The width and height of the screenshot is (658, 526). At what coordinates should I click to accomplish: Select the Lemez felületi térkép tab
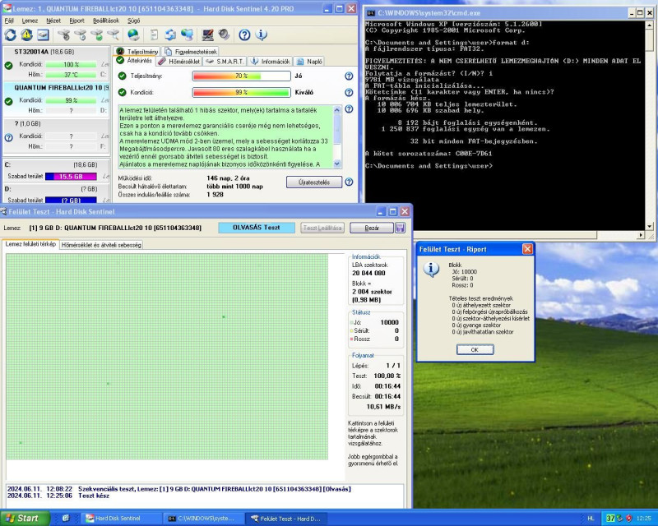click(30, 244)
